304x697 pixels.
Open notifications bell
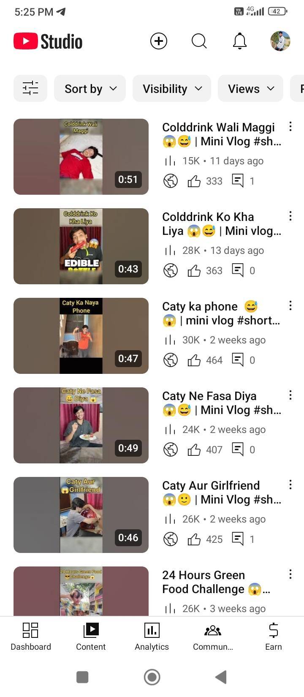click(x=239, y=41)
